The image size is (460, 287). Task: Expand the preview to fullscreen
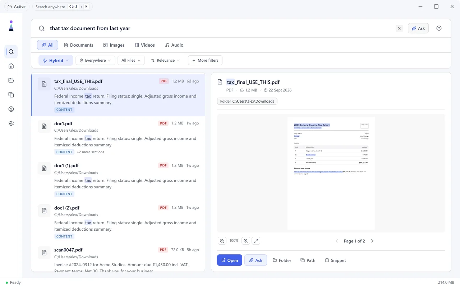(256, 241)
